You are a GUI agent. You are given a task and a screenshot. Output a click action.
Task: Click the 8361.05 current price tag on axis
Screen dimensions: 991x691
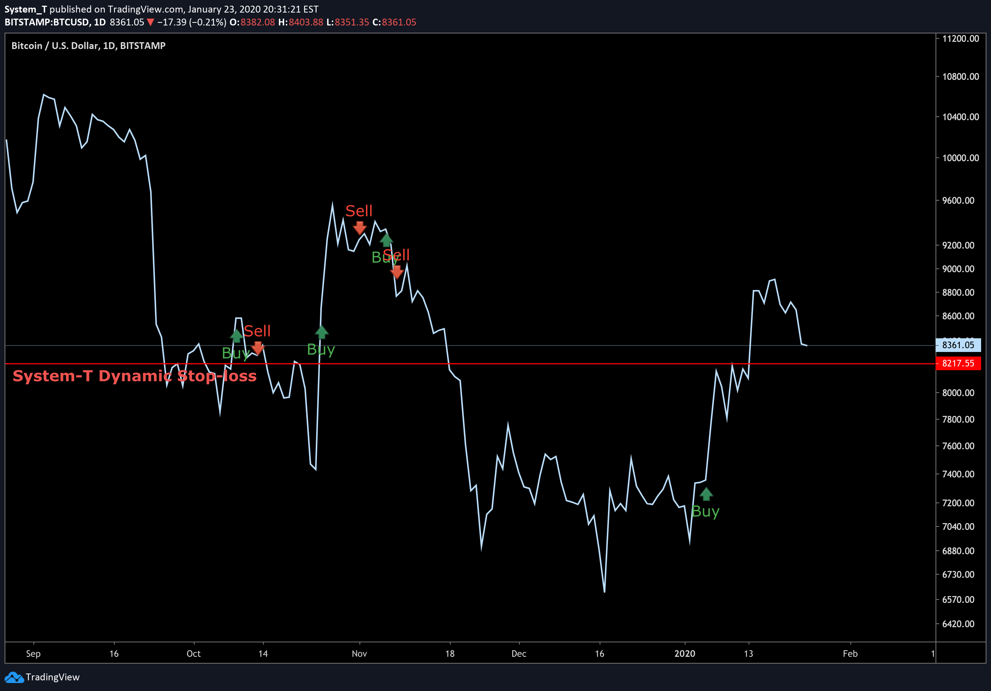(x=958, y=345)
